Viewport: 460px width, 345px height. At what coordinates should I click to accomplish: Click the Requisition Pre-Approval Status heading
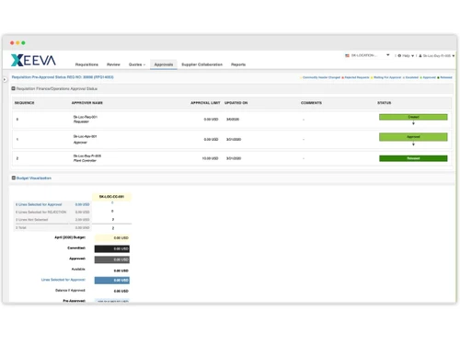point(63,77)
